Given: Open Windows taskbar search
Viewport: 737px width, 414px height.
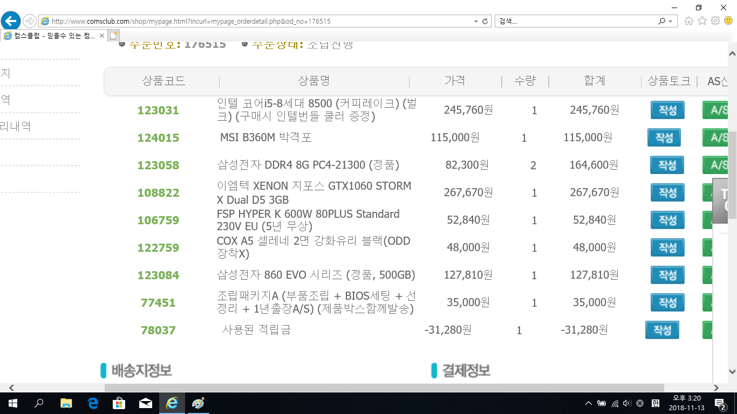Looking at the screenshot, I should [x=39, y=403].
